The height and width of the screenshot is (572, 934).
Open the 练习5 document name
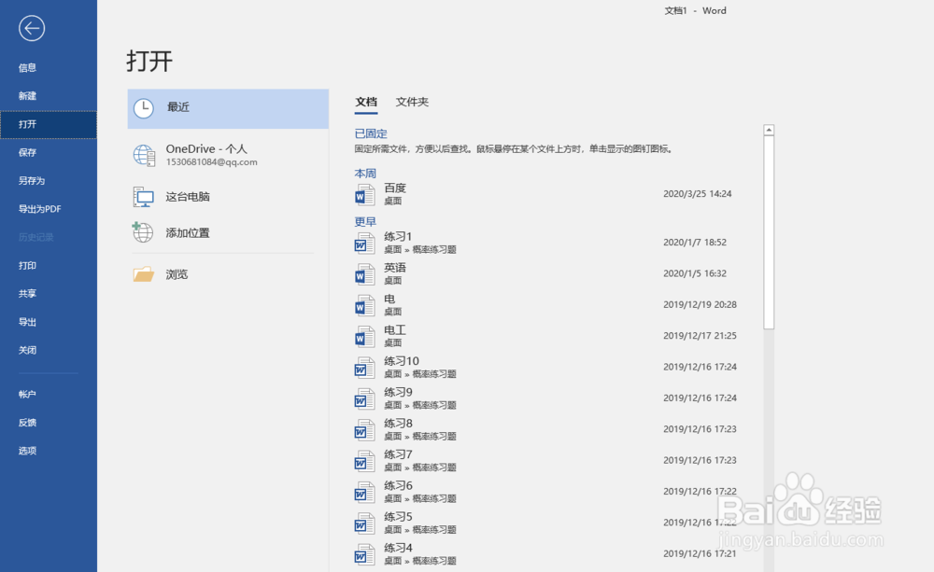point(399,517)
